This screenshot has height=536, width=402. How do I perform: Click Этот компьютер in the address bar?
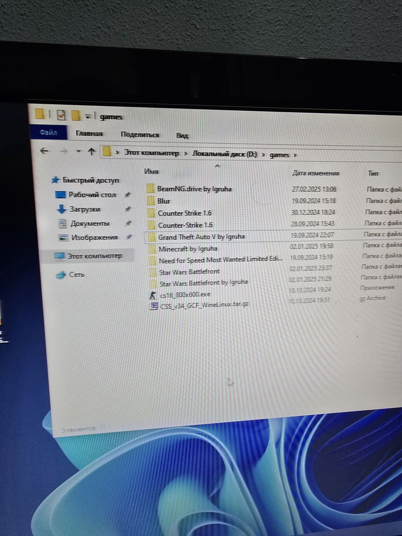point(151,153)
